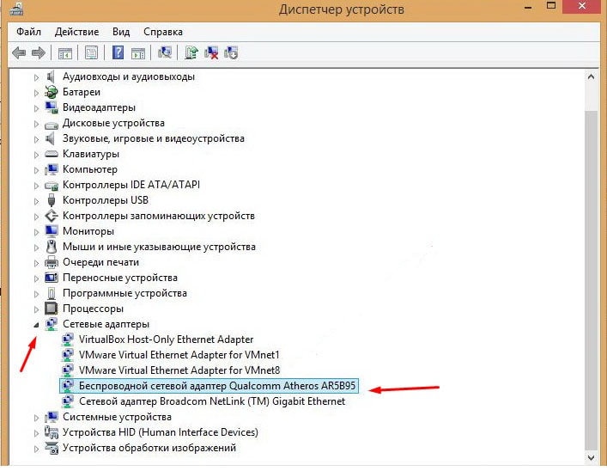Click the Properties toolbar icon
Viewport: 607px width, 471px height.
pyautogui.click(x=91, y=52)
